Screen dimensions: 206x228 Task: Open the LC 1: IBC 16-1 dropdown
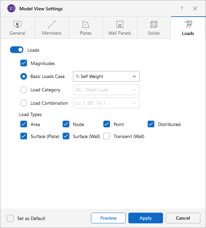click(106, 103)
